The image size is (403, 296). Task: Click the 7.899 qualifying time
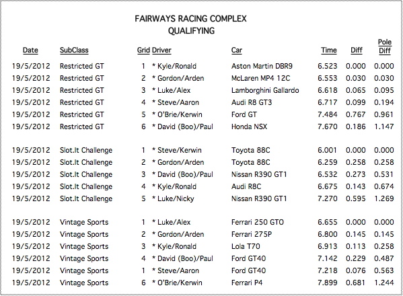tap(327, 283)
